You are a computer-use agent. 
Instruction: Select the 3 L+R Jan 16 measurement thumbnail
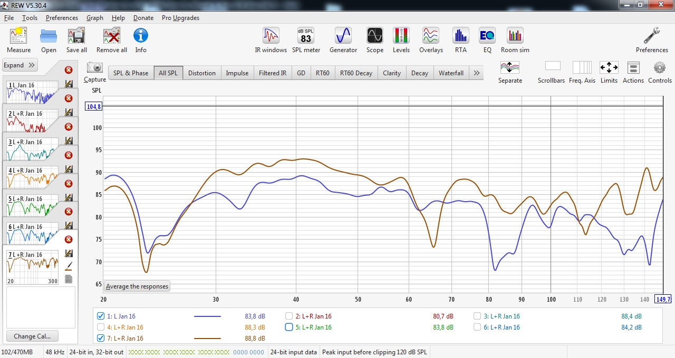tap(33, 149)
